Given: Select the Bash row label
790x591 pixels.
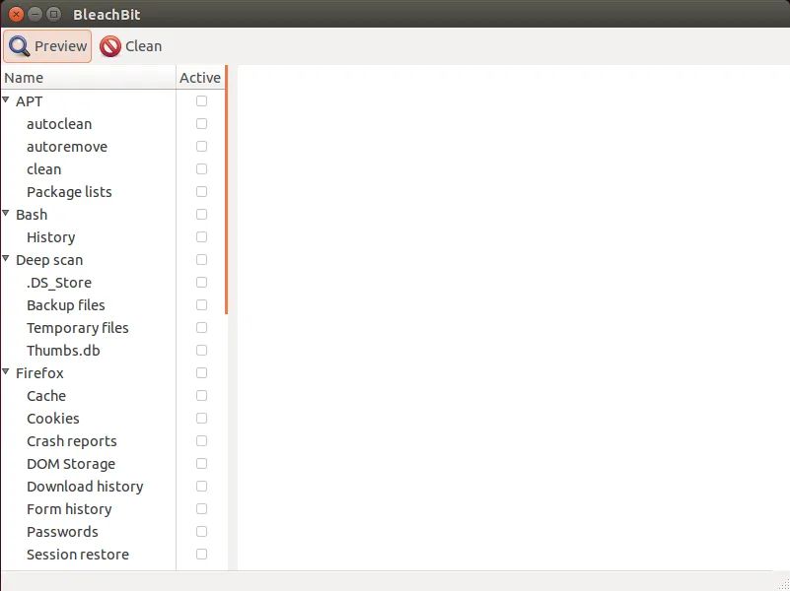Looking at the screenshot, I should (32, 215).
